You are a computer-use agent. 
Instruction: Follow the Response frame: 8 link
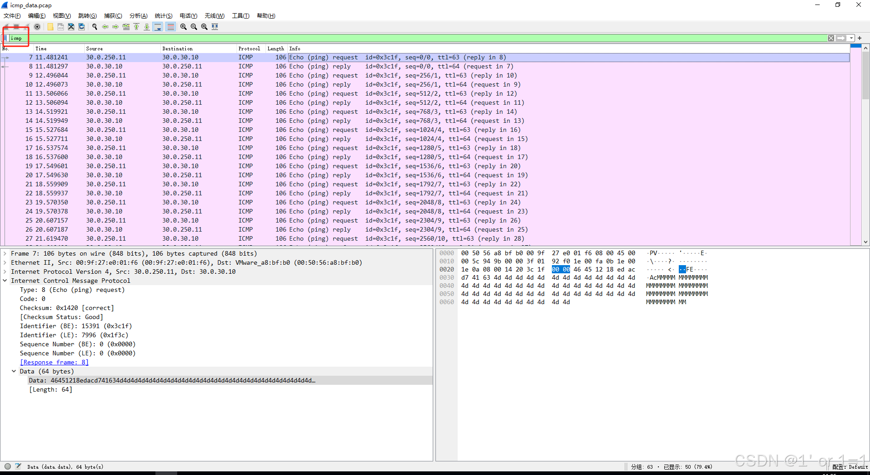pos(54,362)
